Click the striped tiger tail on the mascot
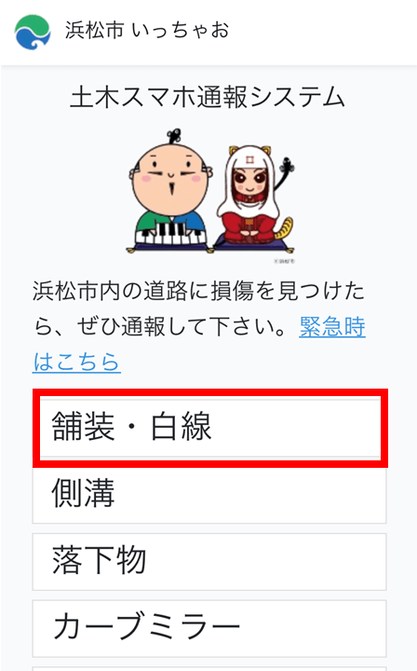The height and width of the screenshot is (671, 417). tap(286, 229)
